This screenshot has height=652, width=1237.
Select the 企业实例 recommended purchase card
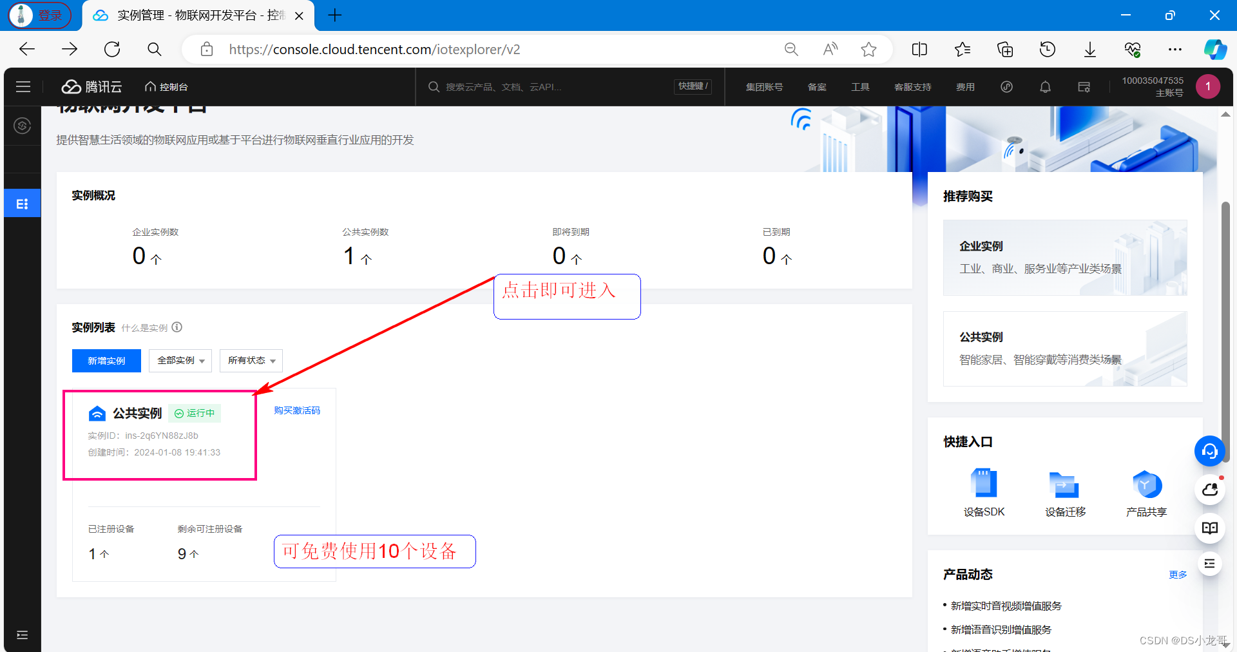[x=1065, y=257]
